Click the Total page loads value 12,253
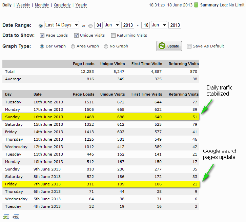246x222 pixels. tap(87, 72)
